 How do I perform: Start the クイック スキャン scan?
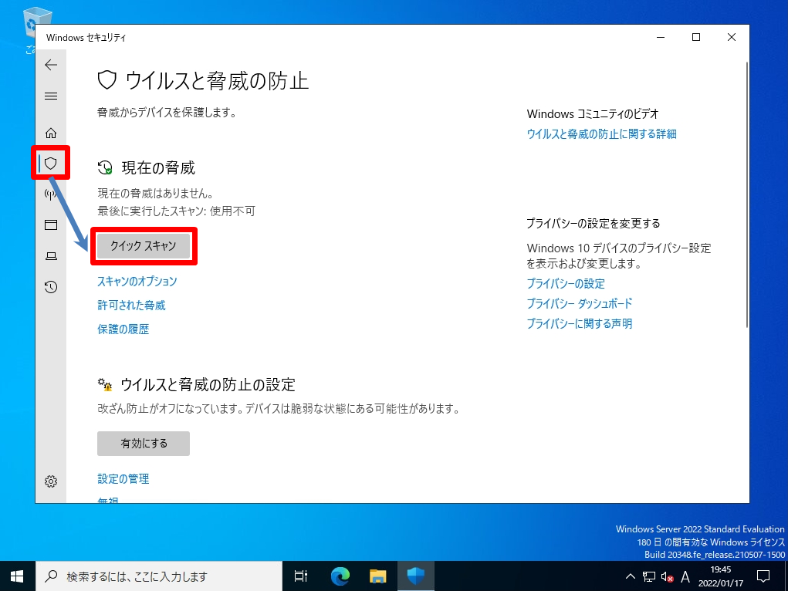(144, 246)
